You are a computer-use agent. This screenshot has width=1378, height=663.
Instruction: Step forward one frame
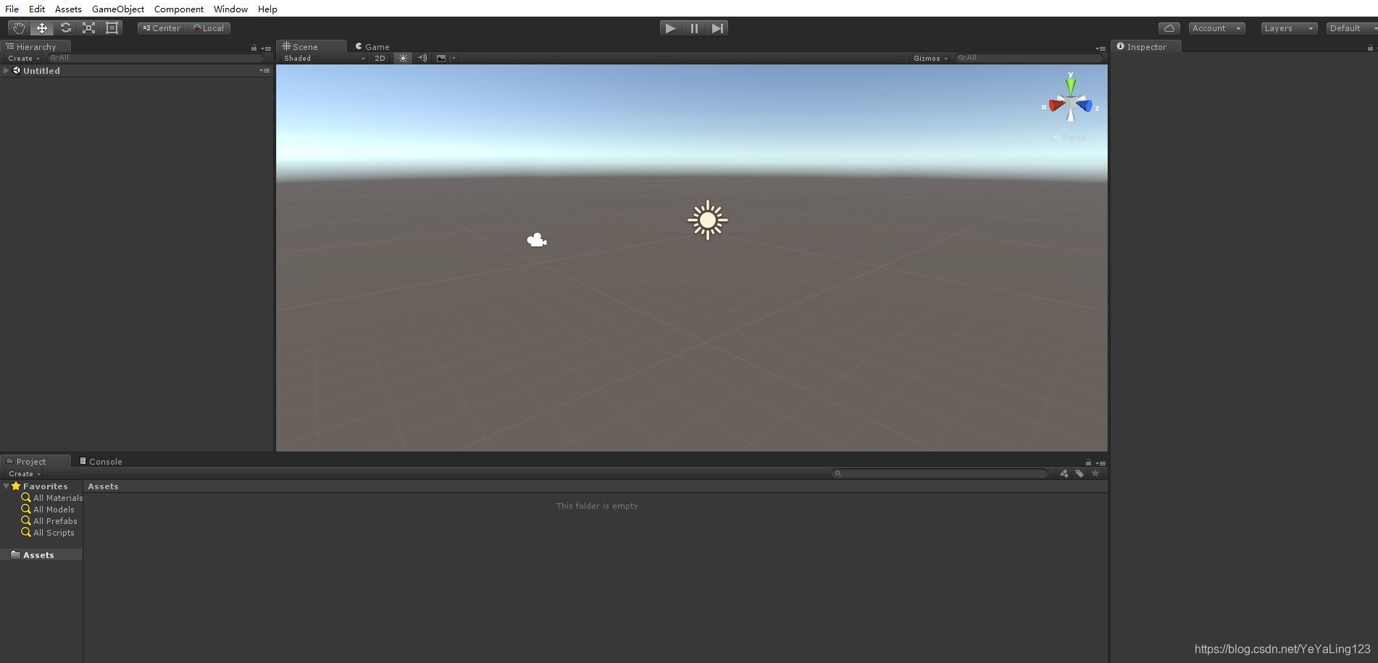pos(717,28)
